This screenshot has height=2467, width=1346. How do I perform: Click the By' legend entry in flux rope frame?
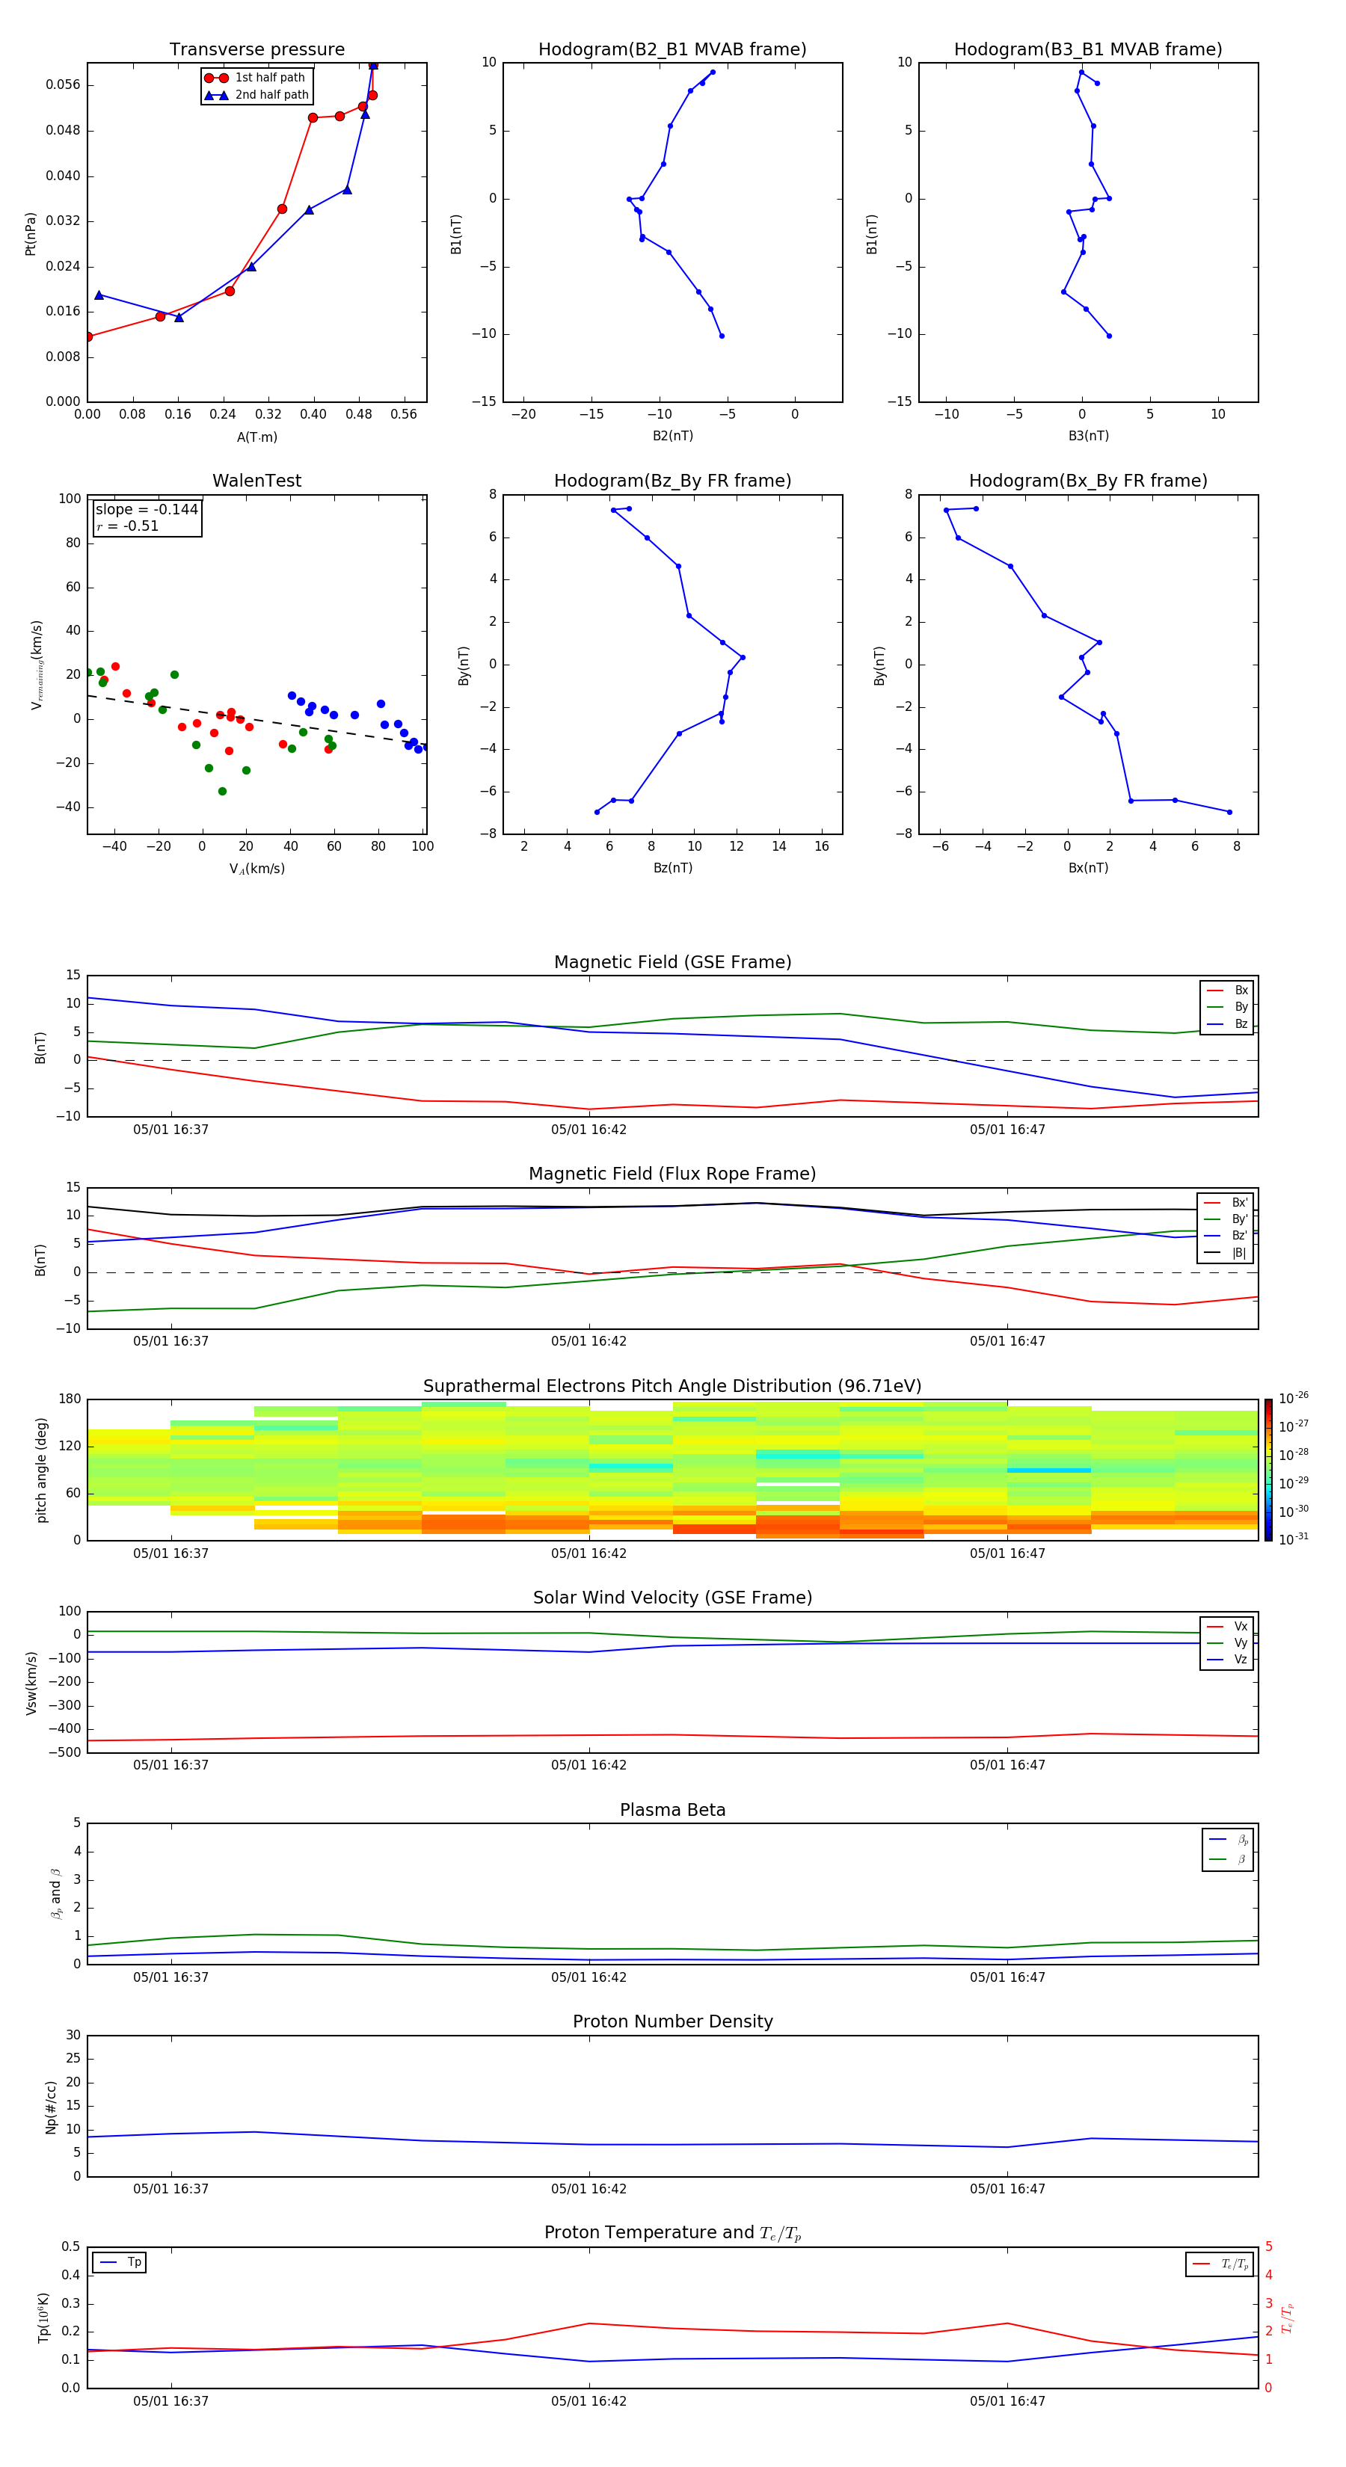point(1226,1219)
